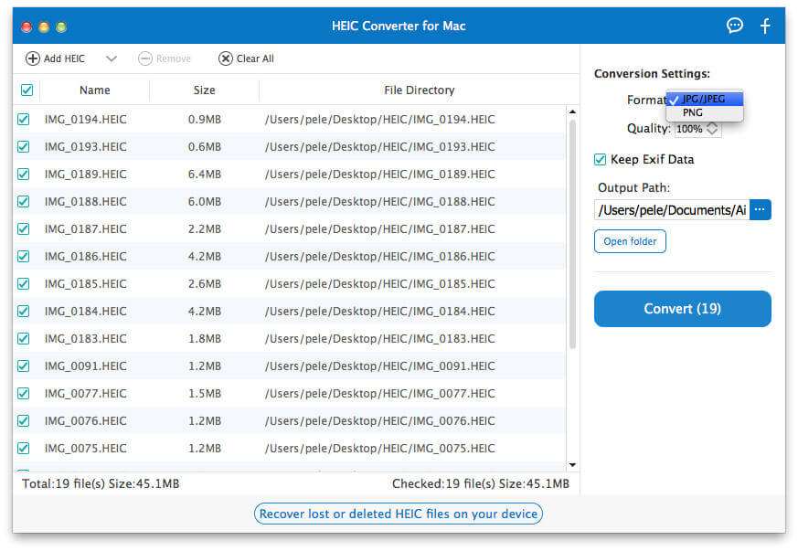The height and width of the screenshot is (551, 798).
Task: Disable the Keep Exif Data checkbox
Action: pos(600,159)
